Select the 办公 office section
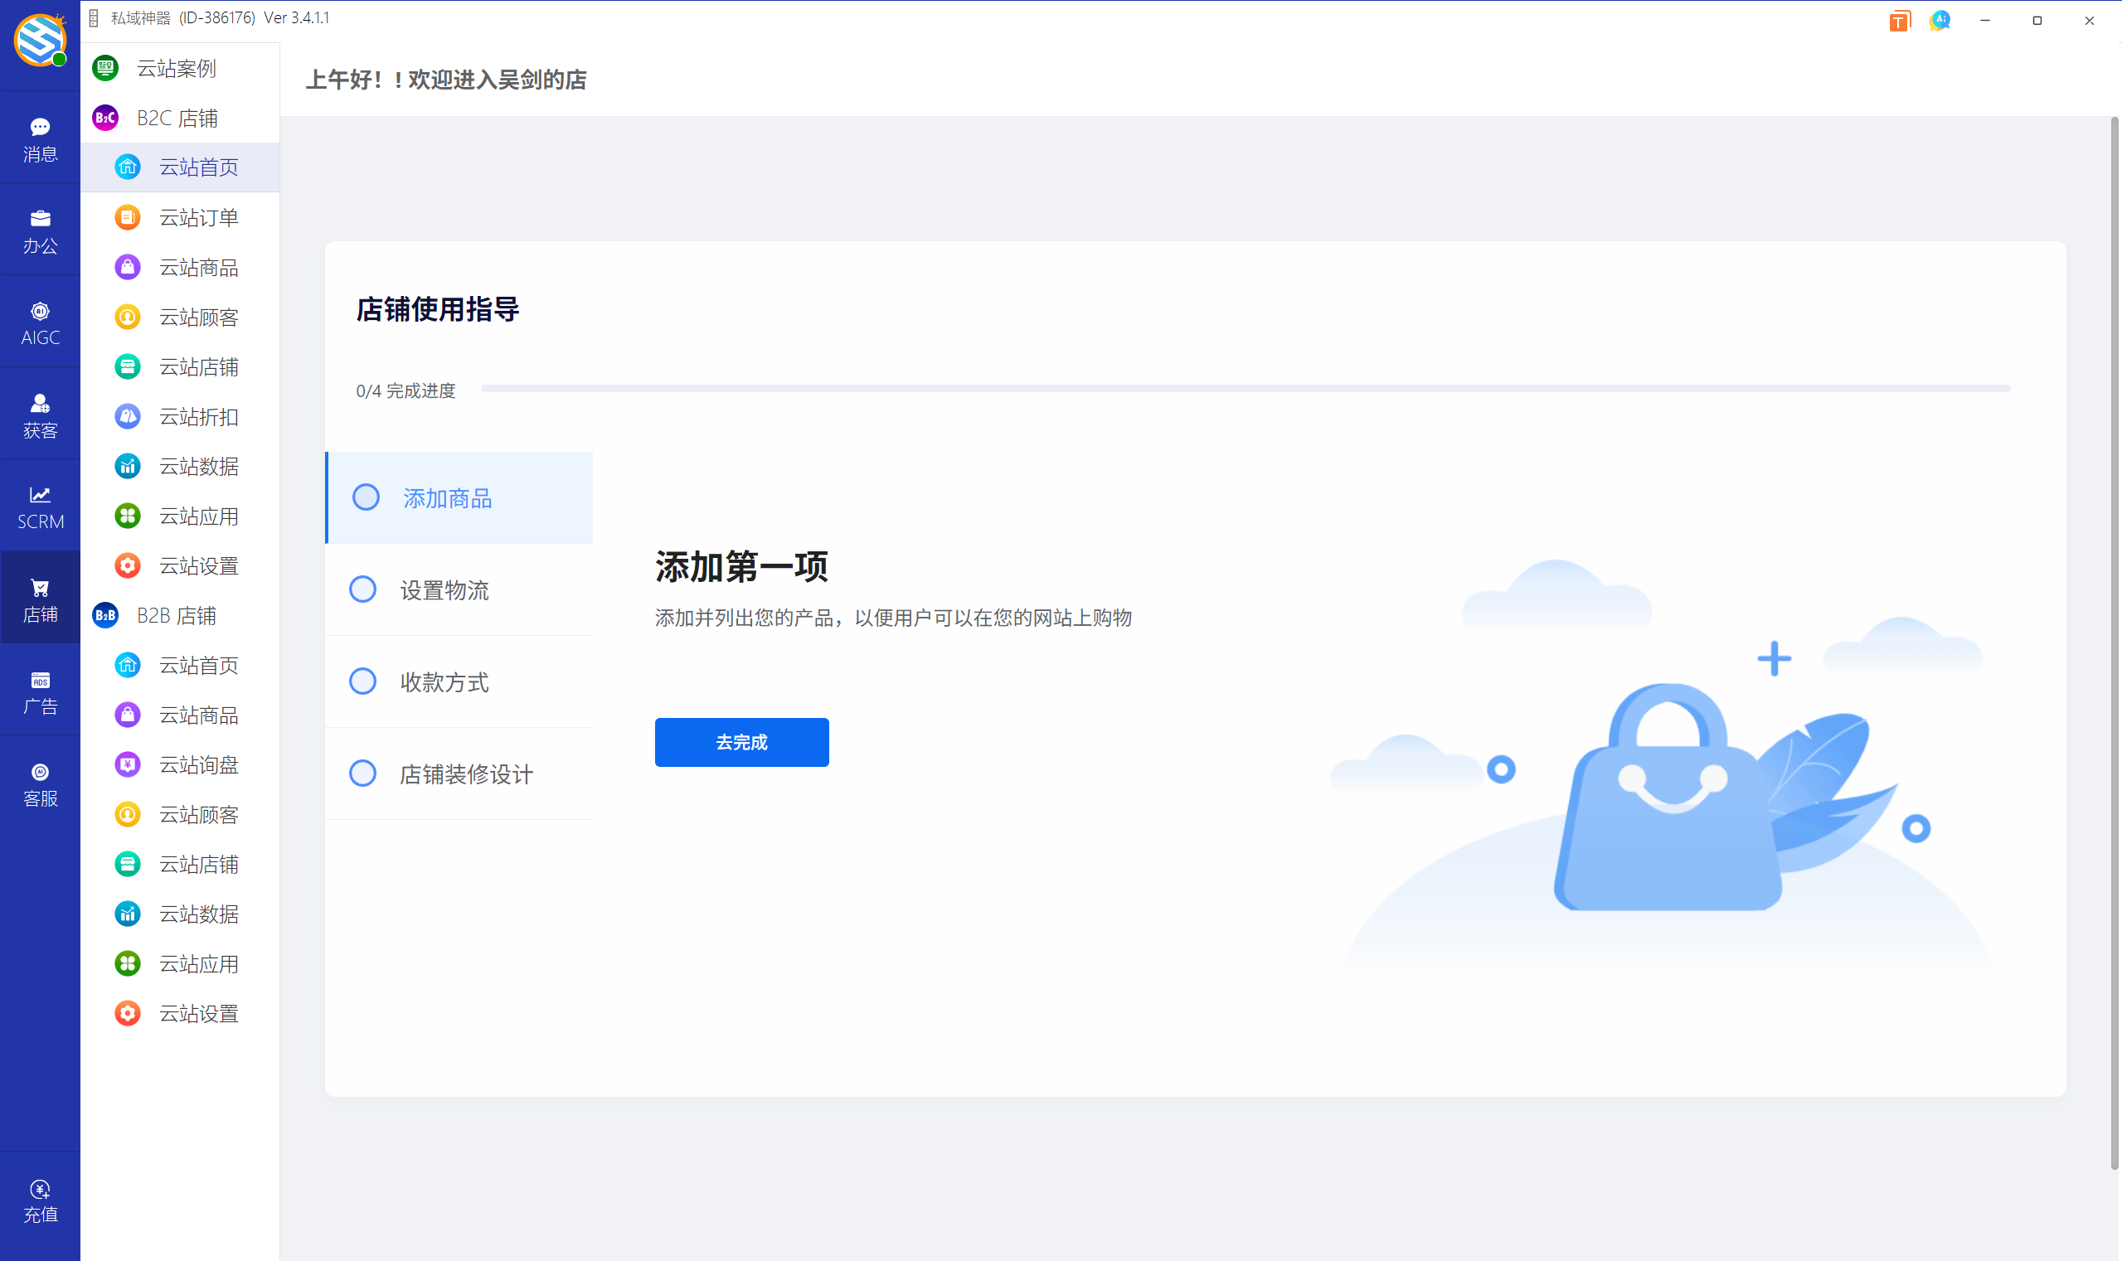The image size is (2122, 1261). 40,230
